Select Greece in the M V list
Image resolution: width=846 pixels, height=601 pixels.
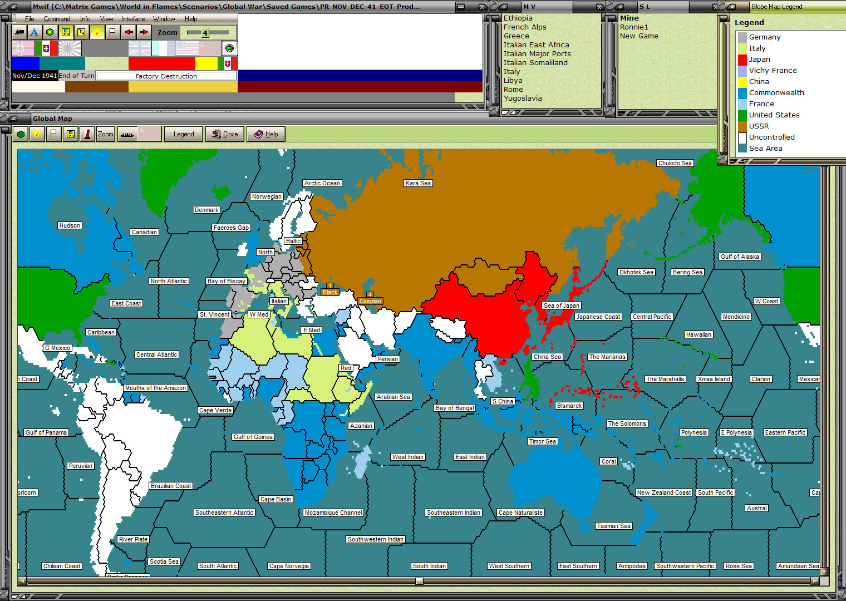coord(517,36)
